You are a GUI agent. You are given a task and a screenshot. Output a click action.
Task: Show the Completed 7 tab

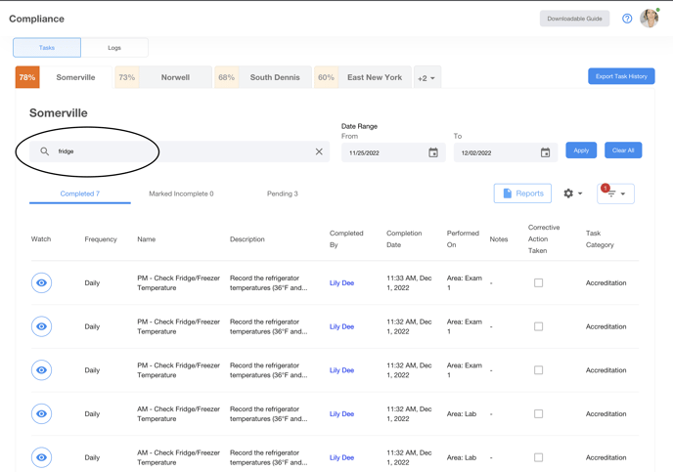(80, 193)
